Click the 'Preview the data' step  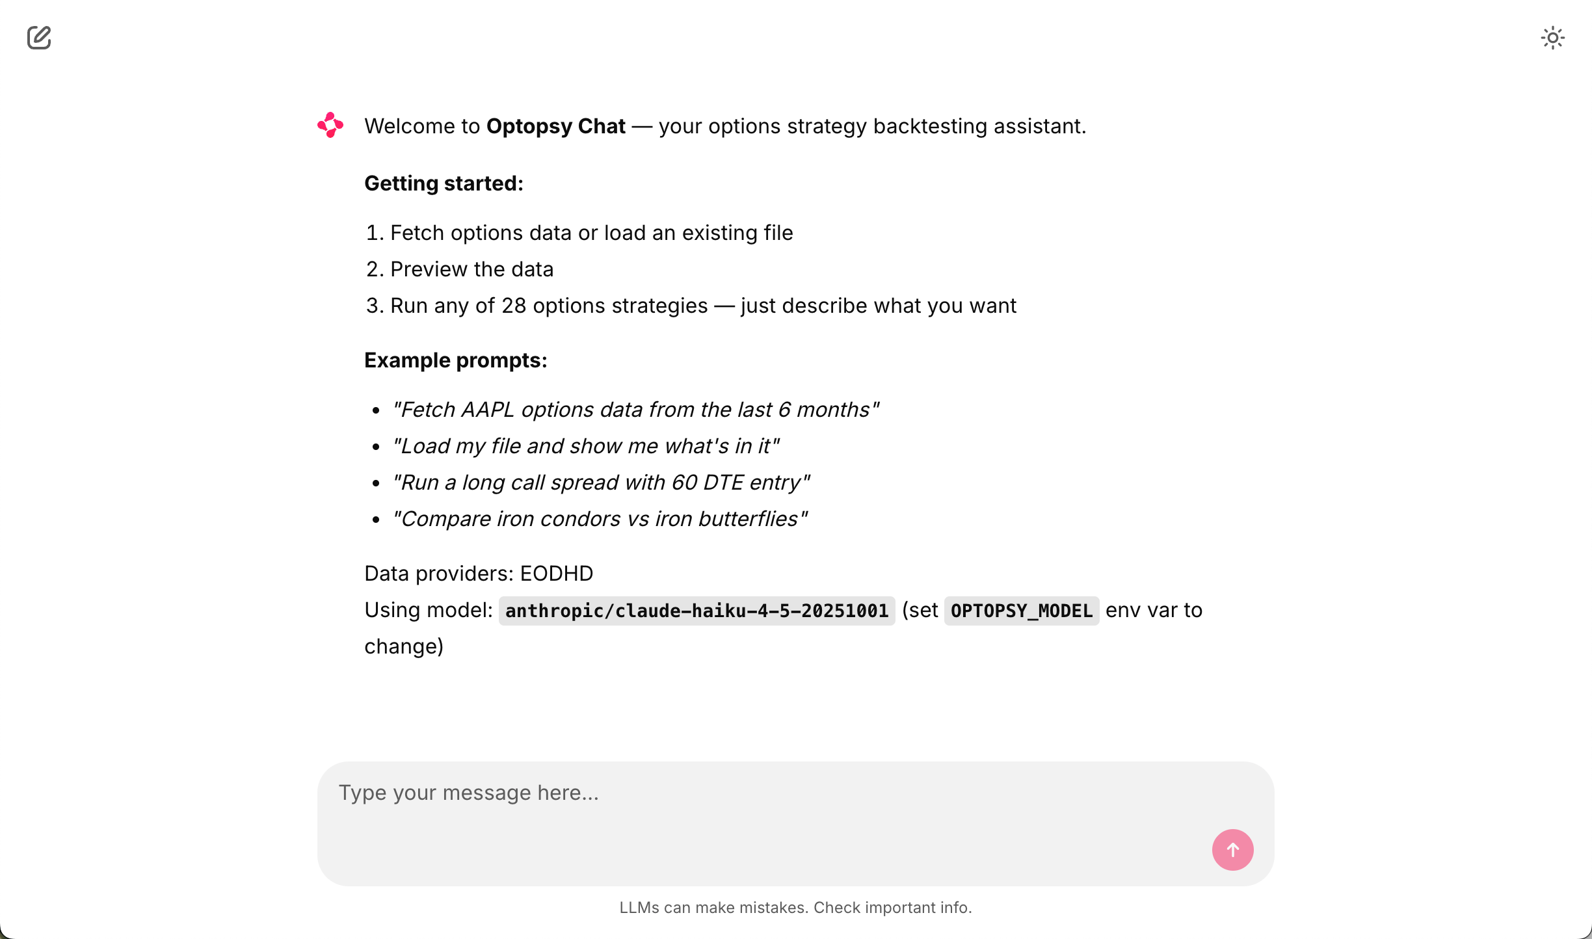[471, 269]
